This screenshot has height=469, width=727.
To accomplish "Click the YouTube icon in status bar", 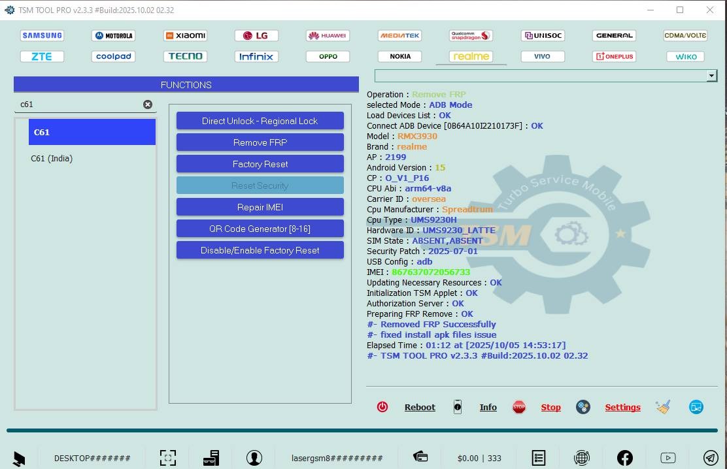I will coord(668,458).
